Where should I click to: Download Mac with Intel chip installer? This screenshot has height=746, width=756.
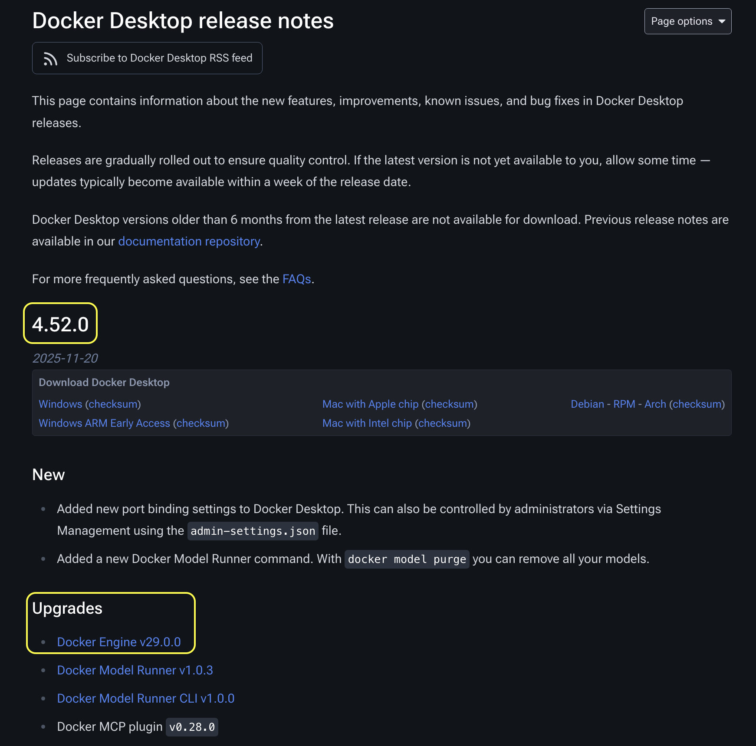click(x=367, y=423)
